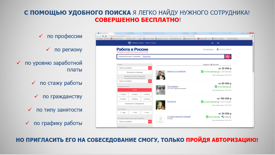Screen dimensions: 275x155
Task: Click the Бухгалтер example link in the search box
Action: pos(146,56)
